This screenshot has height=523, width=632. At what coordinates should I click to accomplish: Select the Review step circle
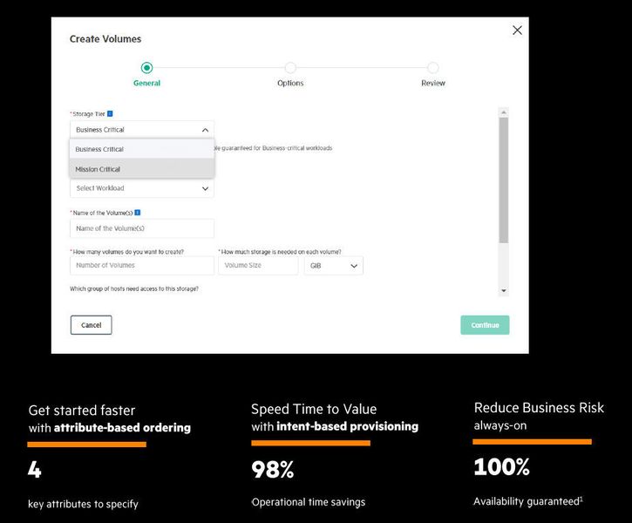(433, 68)
